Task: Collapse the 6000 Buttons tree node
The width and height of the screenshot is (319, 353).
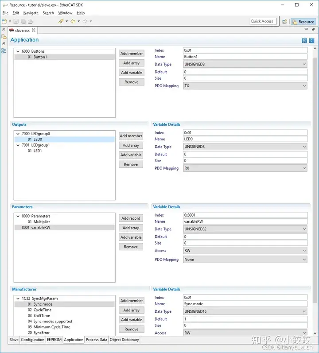Action: (18, 51)
